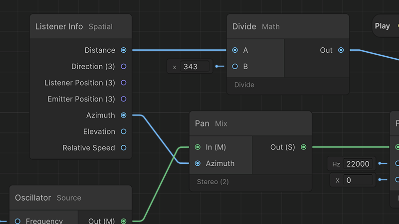Screen dimensions: 399x224
Task: Click the Direction (3) output pin
Action: click(123, 67)
